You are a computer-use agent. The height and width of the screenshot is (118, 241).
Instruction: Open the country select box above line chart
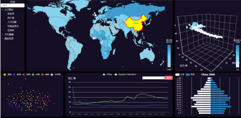point(154,78)
